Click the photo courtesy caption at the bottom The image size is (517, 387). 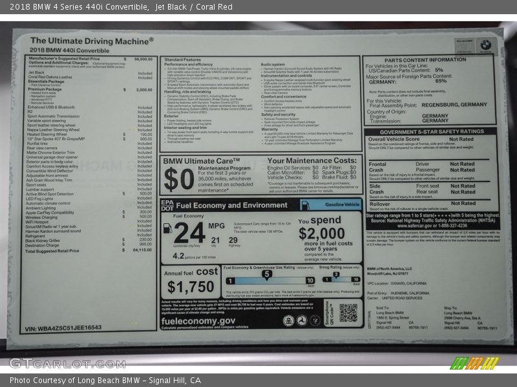coord(106,380)
